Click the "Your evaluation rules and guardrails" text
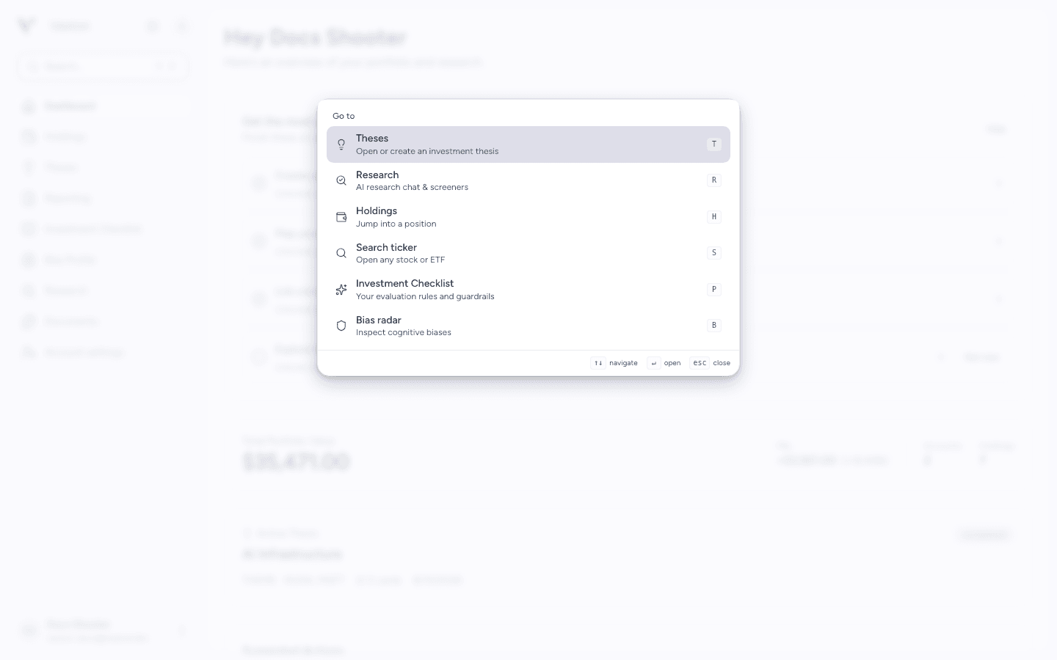This screenshot has width=1057, height=660. click(425, 296)
